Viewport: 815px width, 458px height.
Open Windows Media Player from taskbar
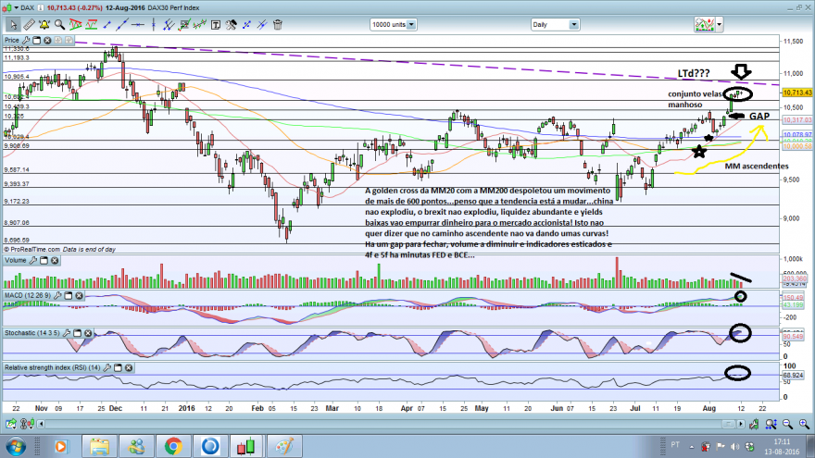[61, 447]
